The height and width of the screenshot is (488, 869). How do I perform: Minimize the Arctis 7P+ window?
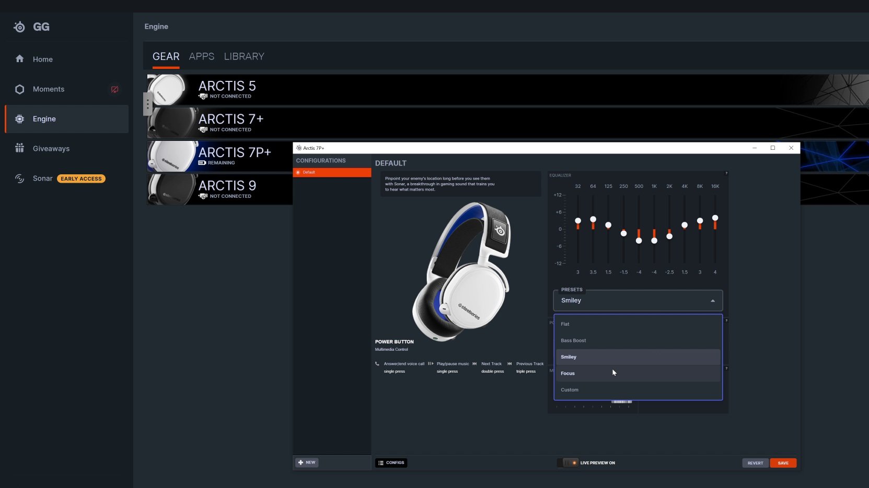click(755, 148)
